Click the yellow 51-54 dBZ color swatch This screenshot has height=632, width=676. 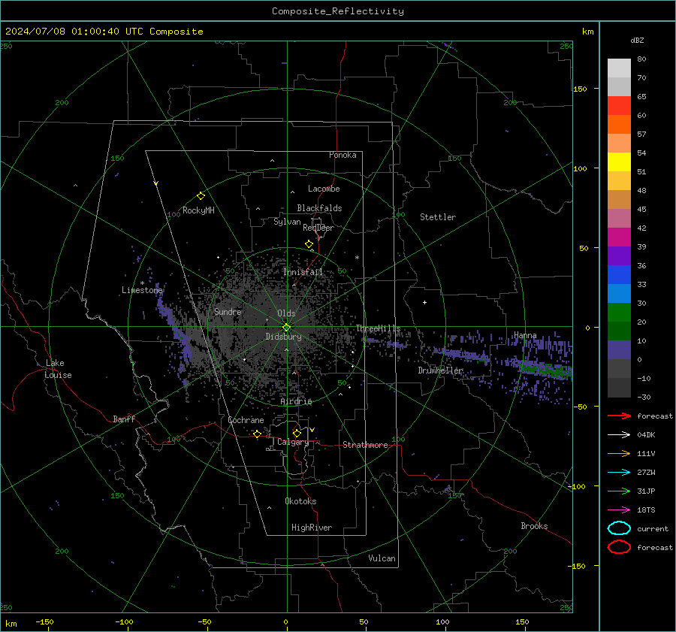point(619,162)
